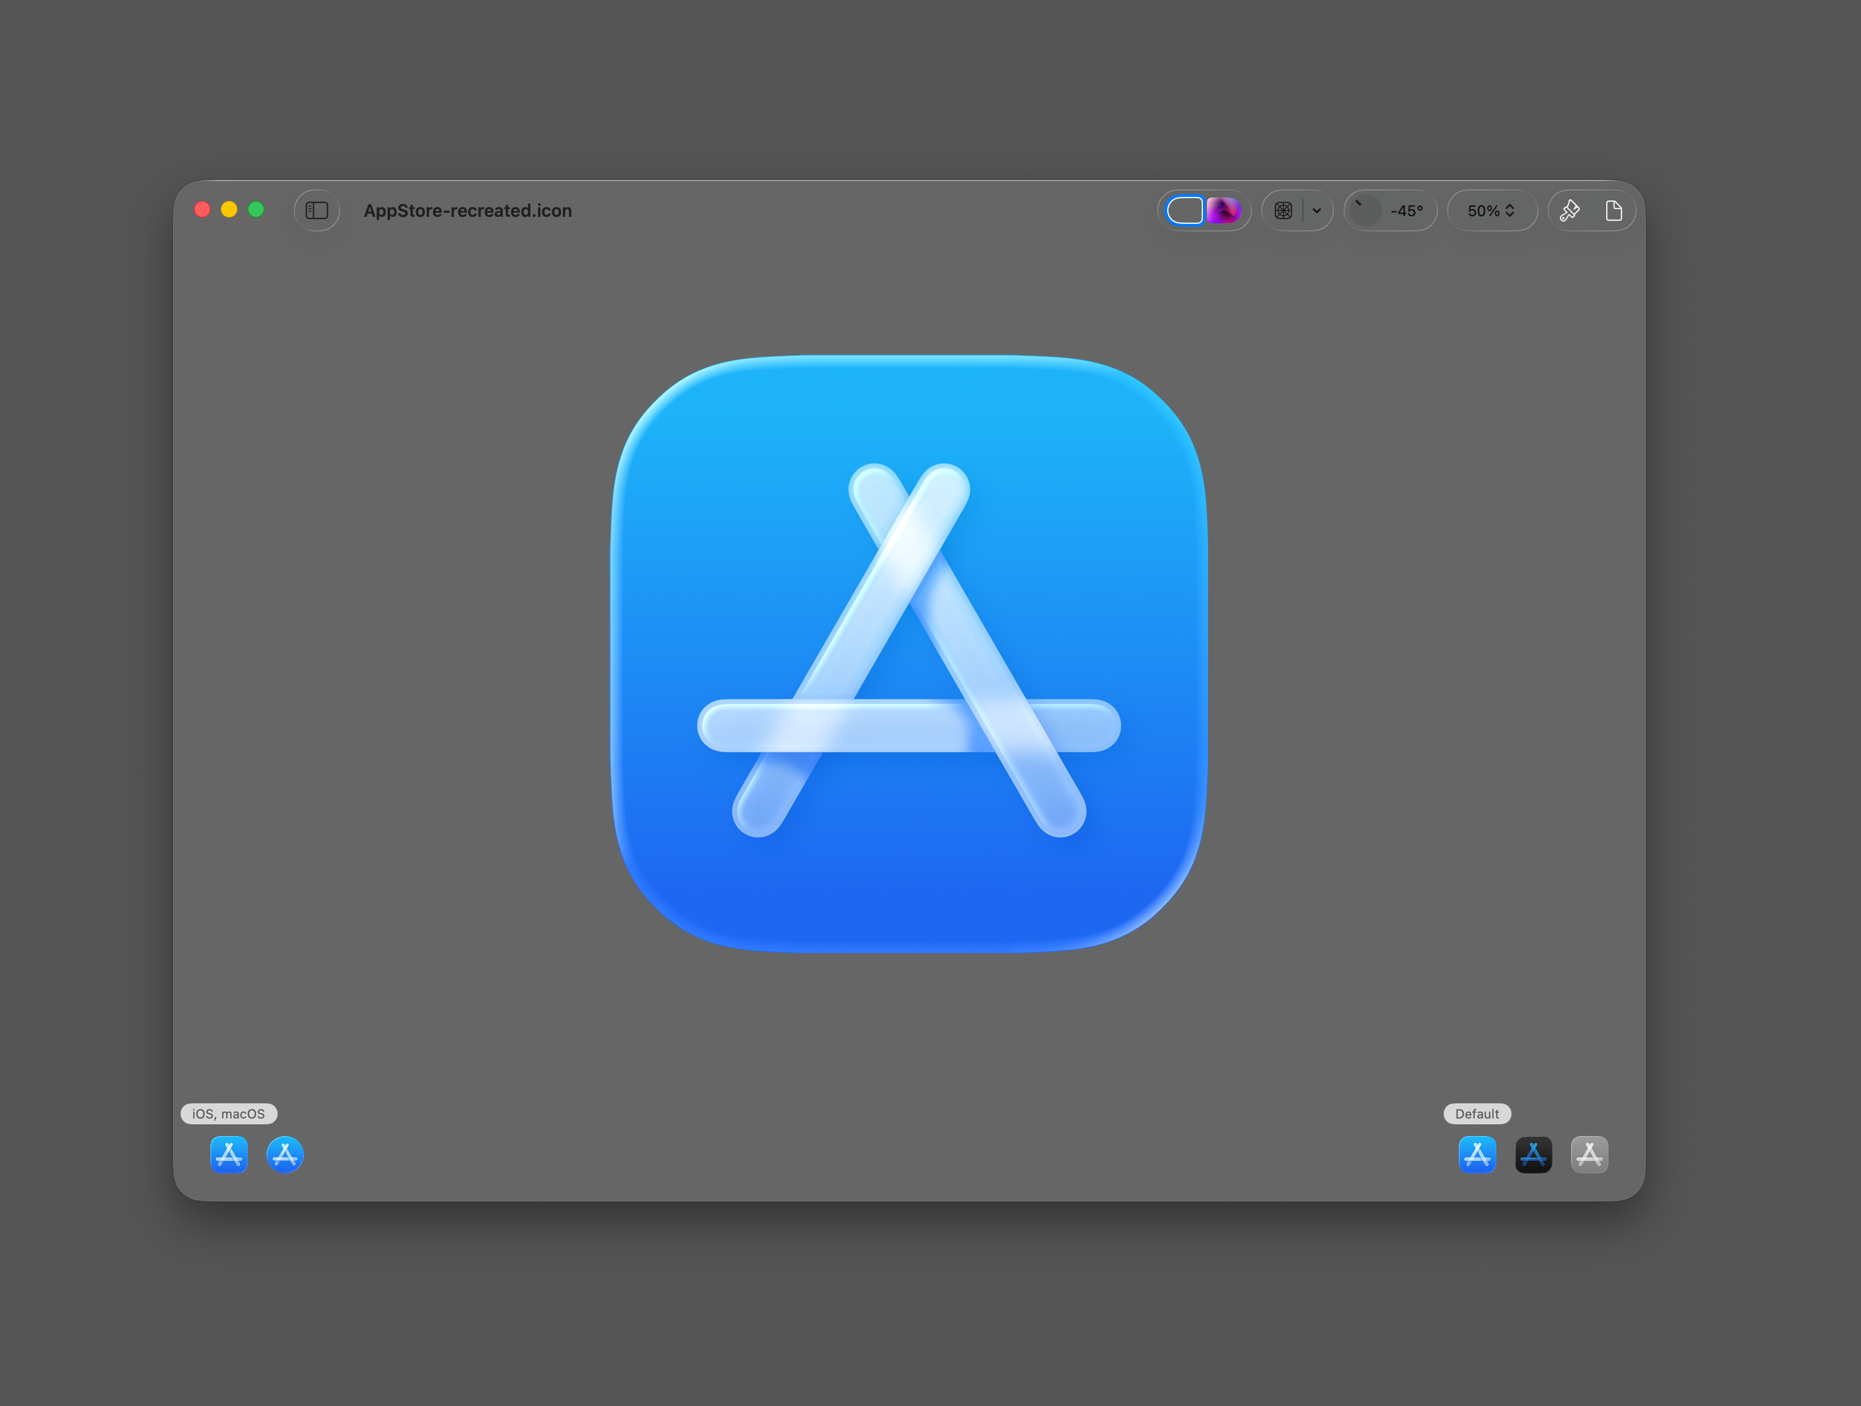Click the Default appearance label

click(1478, 1113)
